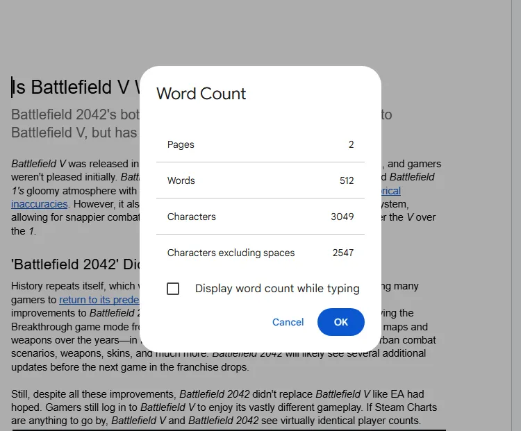Select the 'Characters excluding spaces' label
The image size is (521, 431).
[231, 253]
